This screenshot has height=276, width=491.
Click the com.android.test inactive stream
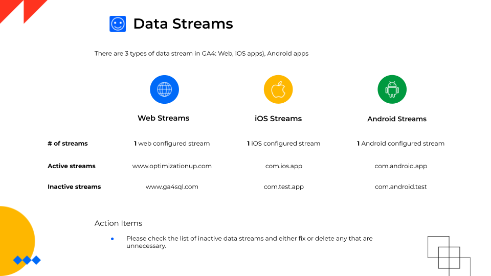click(401, 187)
